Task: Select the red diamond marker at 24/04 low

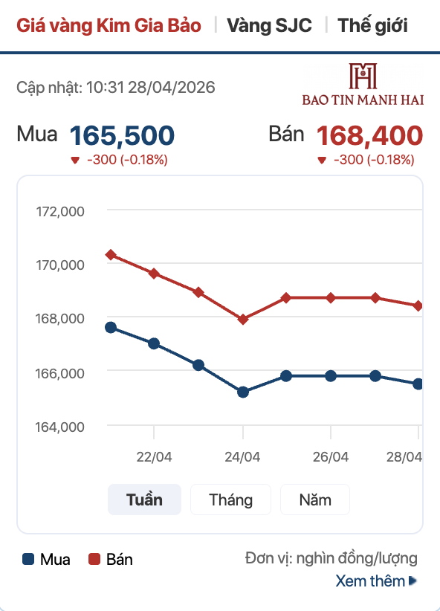Action: coord(242,318)
